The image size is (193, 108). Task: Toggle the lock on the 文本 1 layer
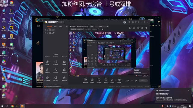coord(48,30)
